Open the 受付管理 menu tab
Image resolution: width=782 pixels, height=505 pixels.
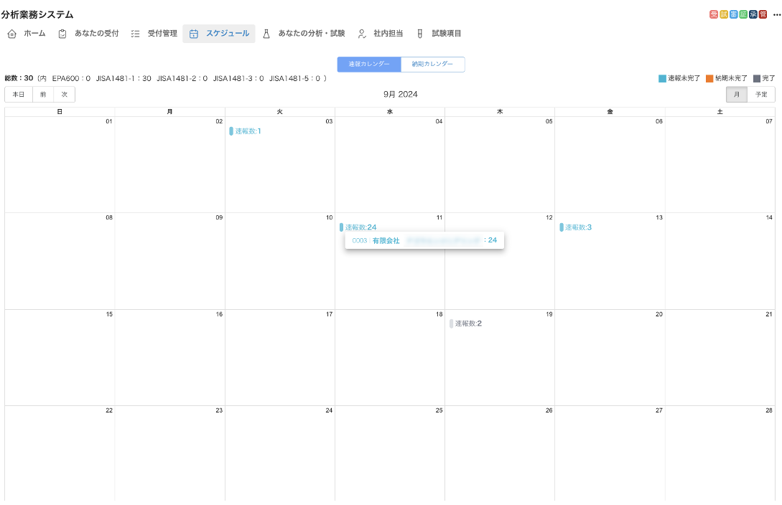154,34
